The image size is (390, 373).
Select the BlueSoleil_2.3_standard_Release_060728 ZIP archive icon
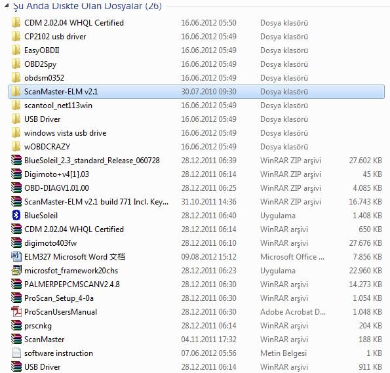16,160
